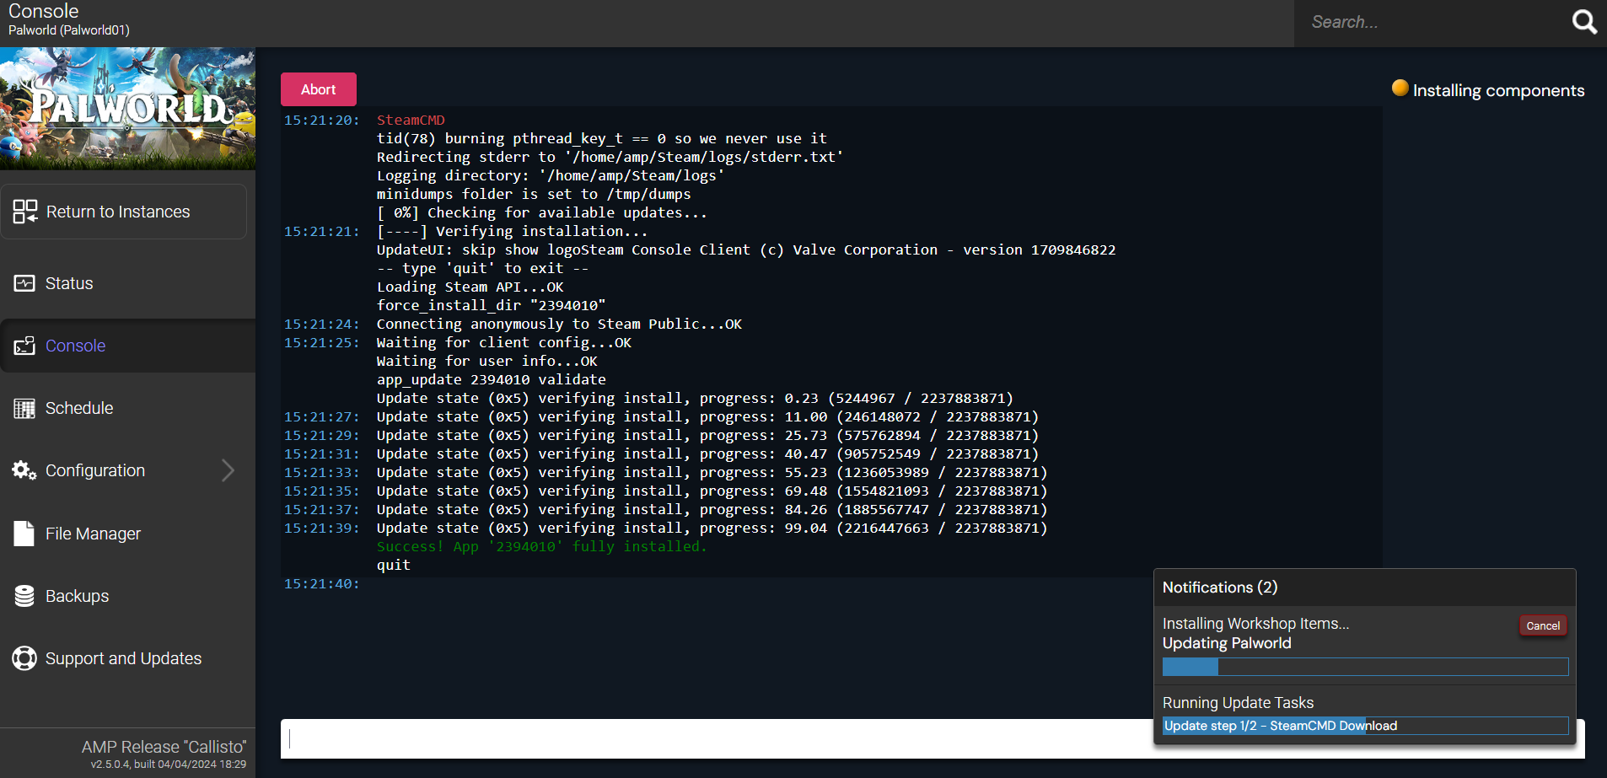This screenshot has height=778, width=1607.
Task: Click the force_install_dir log line
Action: click(x=491, y=305)
